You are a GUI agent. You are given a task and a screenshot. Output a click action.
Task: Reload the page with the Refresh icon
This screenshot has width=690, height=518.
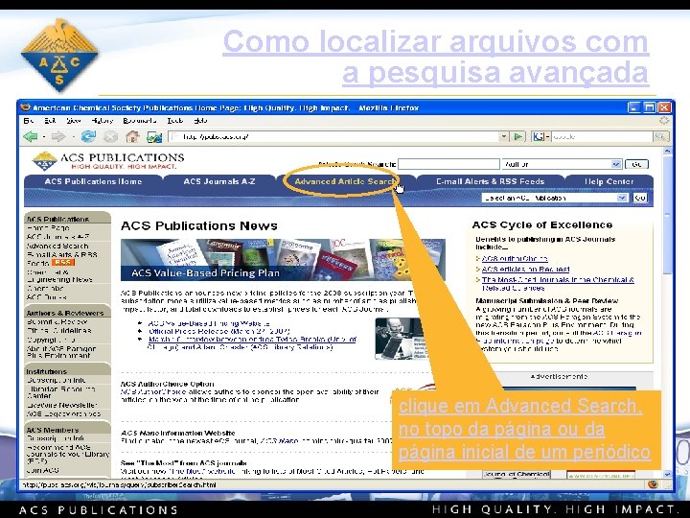pos(88,136)
